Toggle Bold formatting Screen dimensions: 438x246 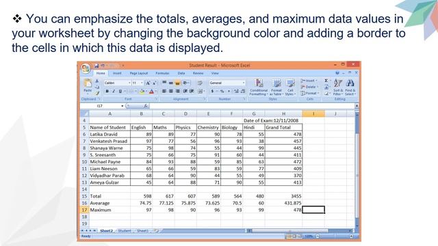107,91
